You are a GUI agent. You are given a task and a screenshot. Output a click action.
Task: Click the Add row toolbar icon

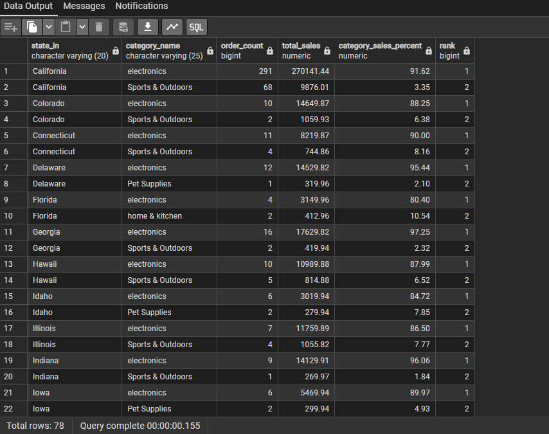(10, 27)
